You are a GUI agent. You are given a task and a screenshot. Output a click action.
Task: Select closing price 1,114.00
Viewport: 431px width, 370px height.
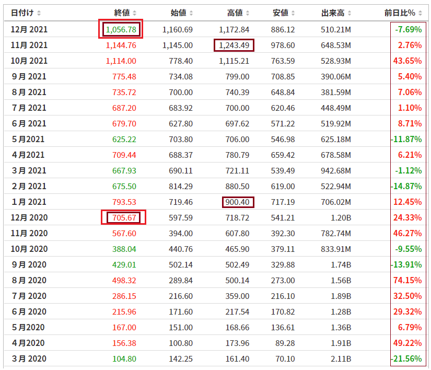click(x=121, y=61)
